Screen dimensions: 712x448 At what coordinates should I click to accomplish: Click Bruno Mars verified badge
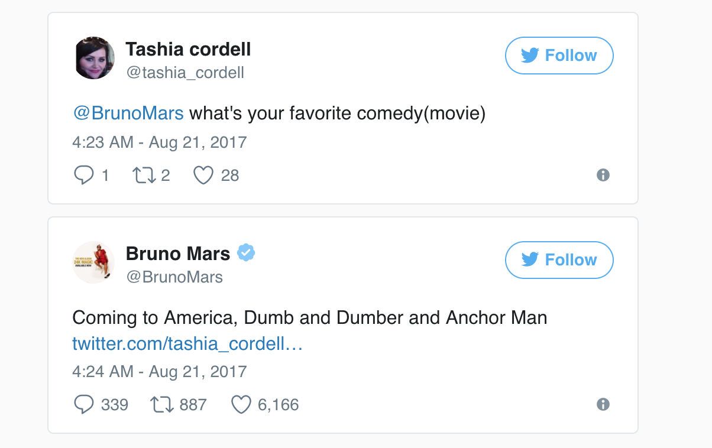coord(246,254)
